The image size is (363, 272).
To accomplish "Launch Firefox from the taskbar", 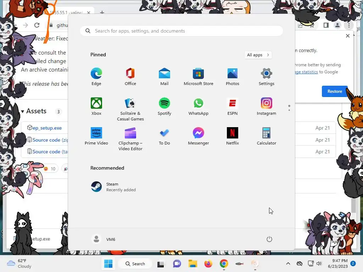I will [208, 263].
